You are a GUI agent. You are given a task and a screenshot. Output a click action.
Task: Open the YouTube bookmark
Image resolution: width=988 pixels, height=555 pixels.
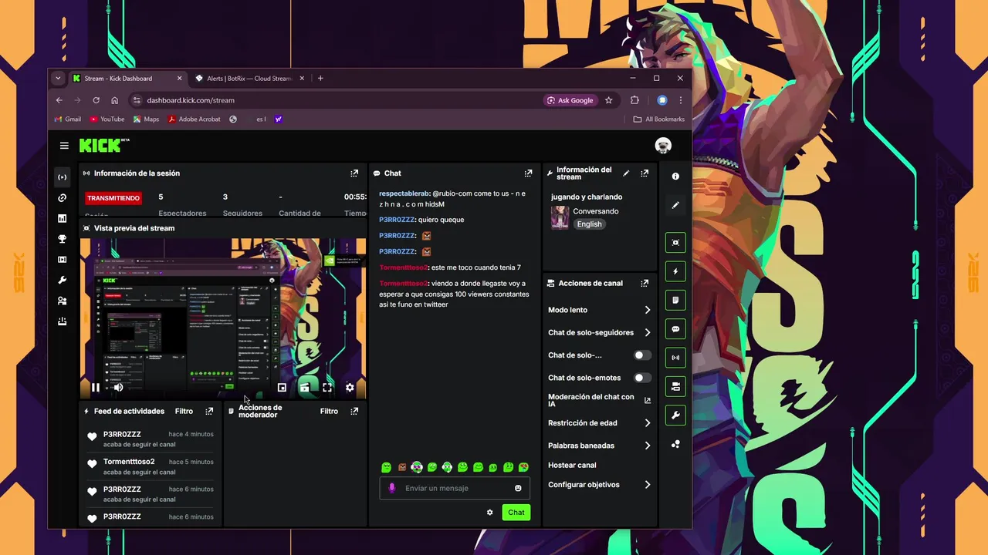pos(107,119)
